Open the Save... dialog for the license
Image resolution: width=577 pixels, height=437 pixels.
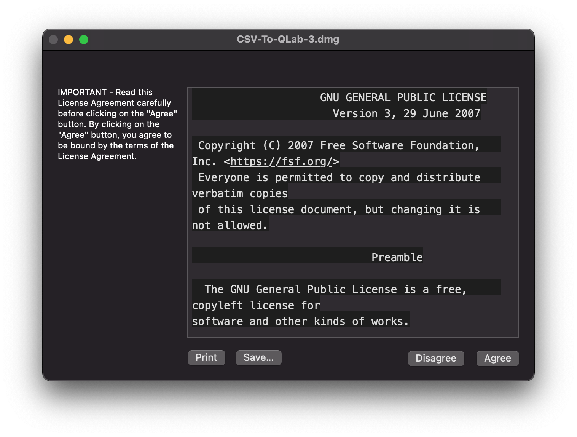258,357
